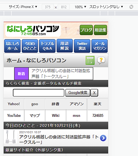Select the Yahoo! portal cell
This screenshot has height=156, width=138.
[14, 104]
